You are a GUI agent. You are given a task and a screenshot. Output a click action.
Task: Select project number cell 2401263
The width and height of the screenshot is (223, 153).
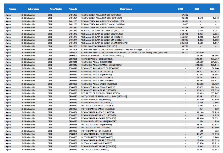73,15
